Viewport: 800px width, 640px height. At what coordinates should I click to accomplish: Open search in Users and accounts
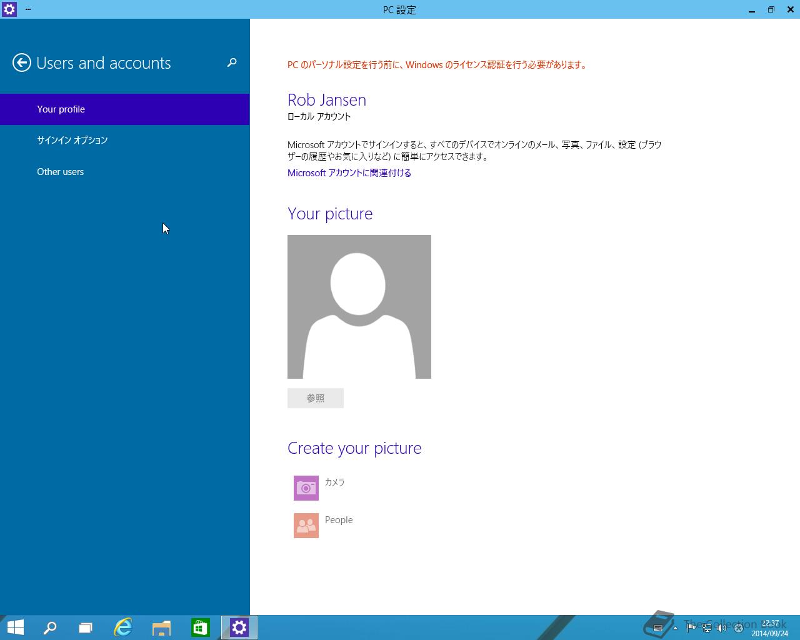232,62
